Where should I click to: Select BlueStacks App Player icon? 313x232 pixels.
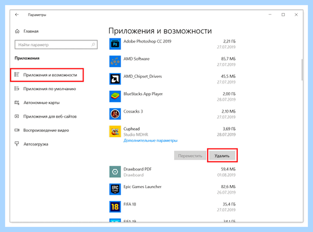point(115,96)
